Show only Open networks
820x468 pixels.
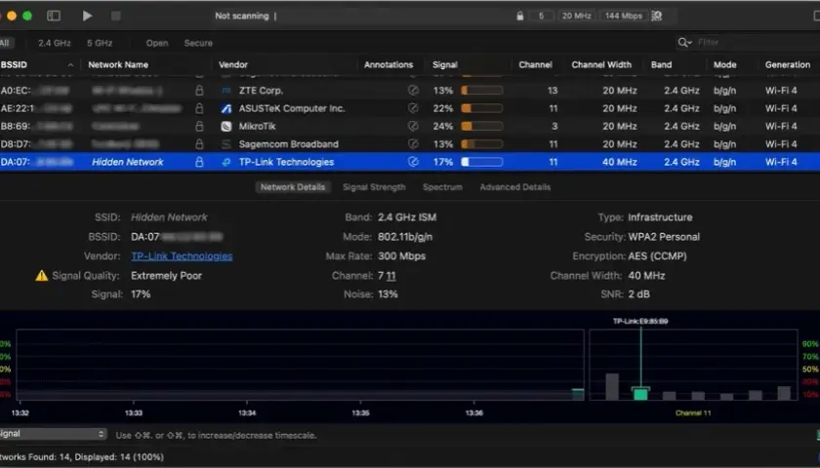coord(157,43)
